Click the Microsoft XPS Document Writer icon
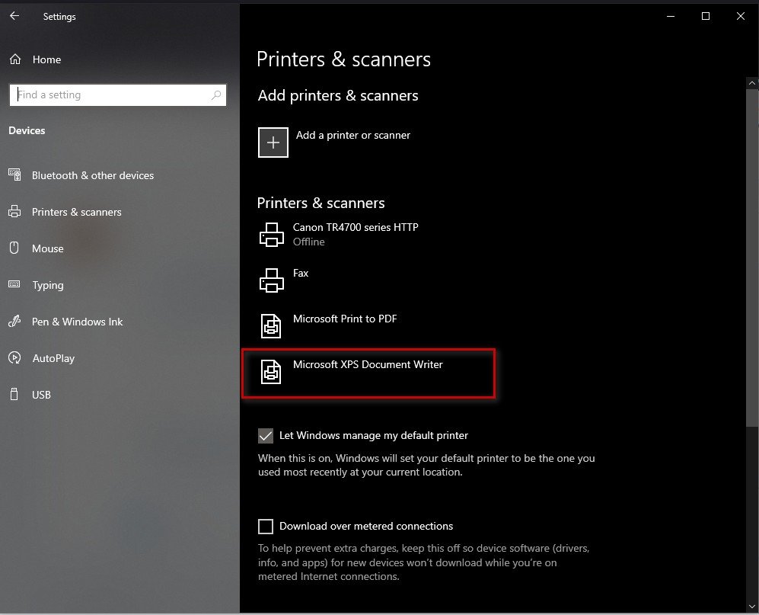The image size is (759, 615). point(271,372)
